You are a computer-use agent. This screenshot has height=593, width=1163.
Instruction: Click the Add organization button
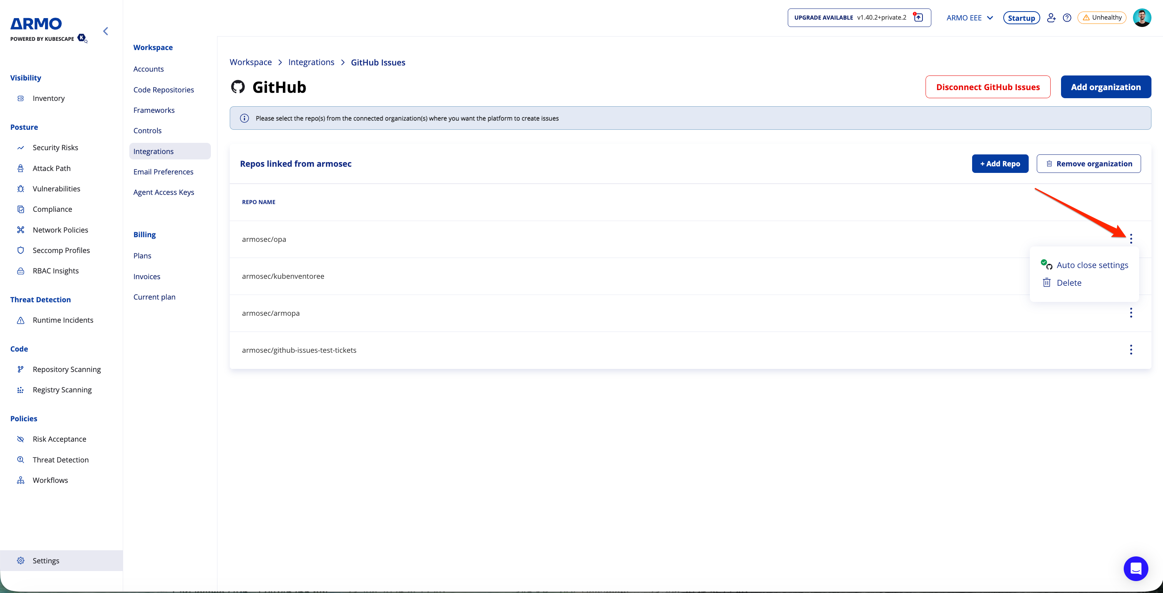[x=1106, y=87]
